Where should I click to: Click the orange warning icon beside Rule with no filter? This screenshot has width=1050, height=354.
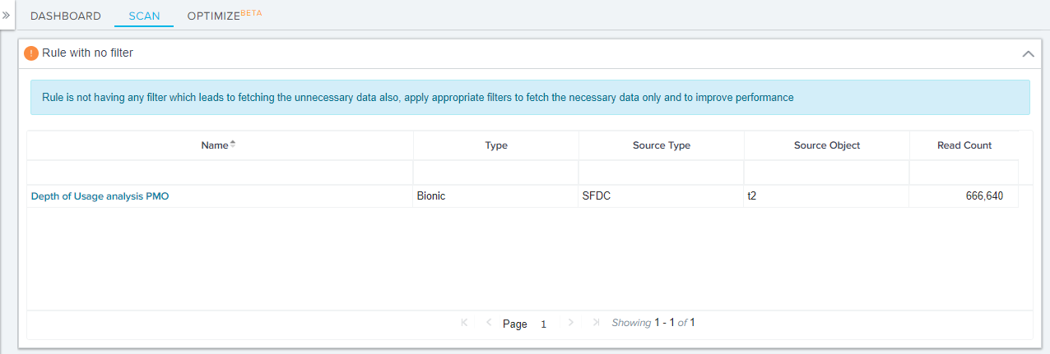pyautogui.click(x=31, y=53)
